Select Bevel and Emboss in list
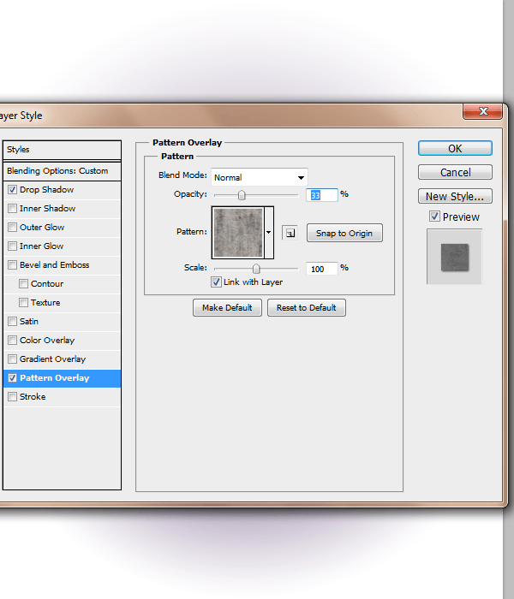Screen dimensions: 514x599 click(x=55, y=265)
